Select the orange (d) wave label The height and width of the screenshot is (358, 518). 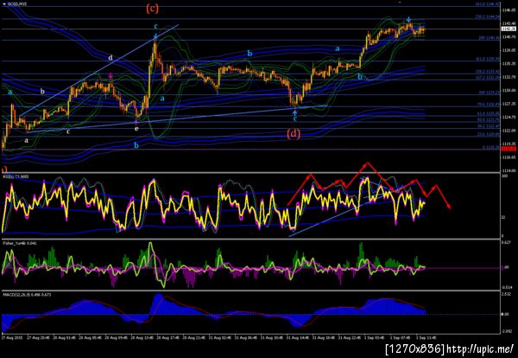(294, 134)
